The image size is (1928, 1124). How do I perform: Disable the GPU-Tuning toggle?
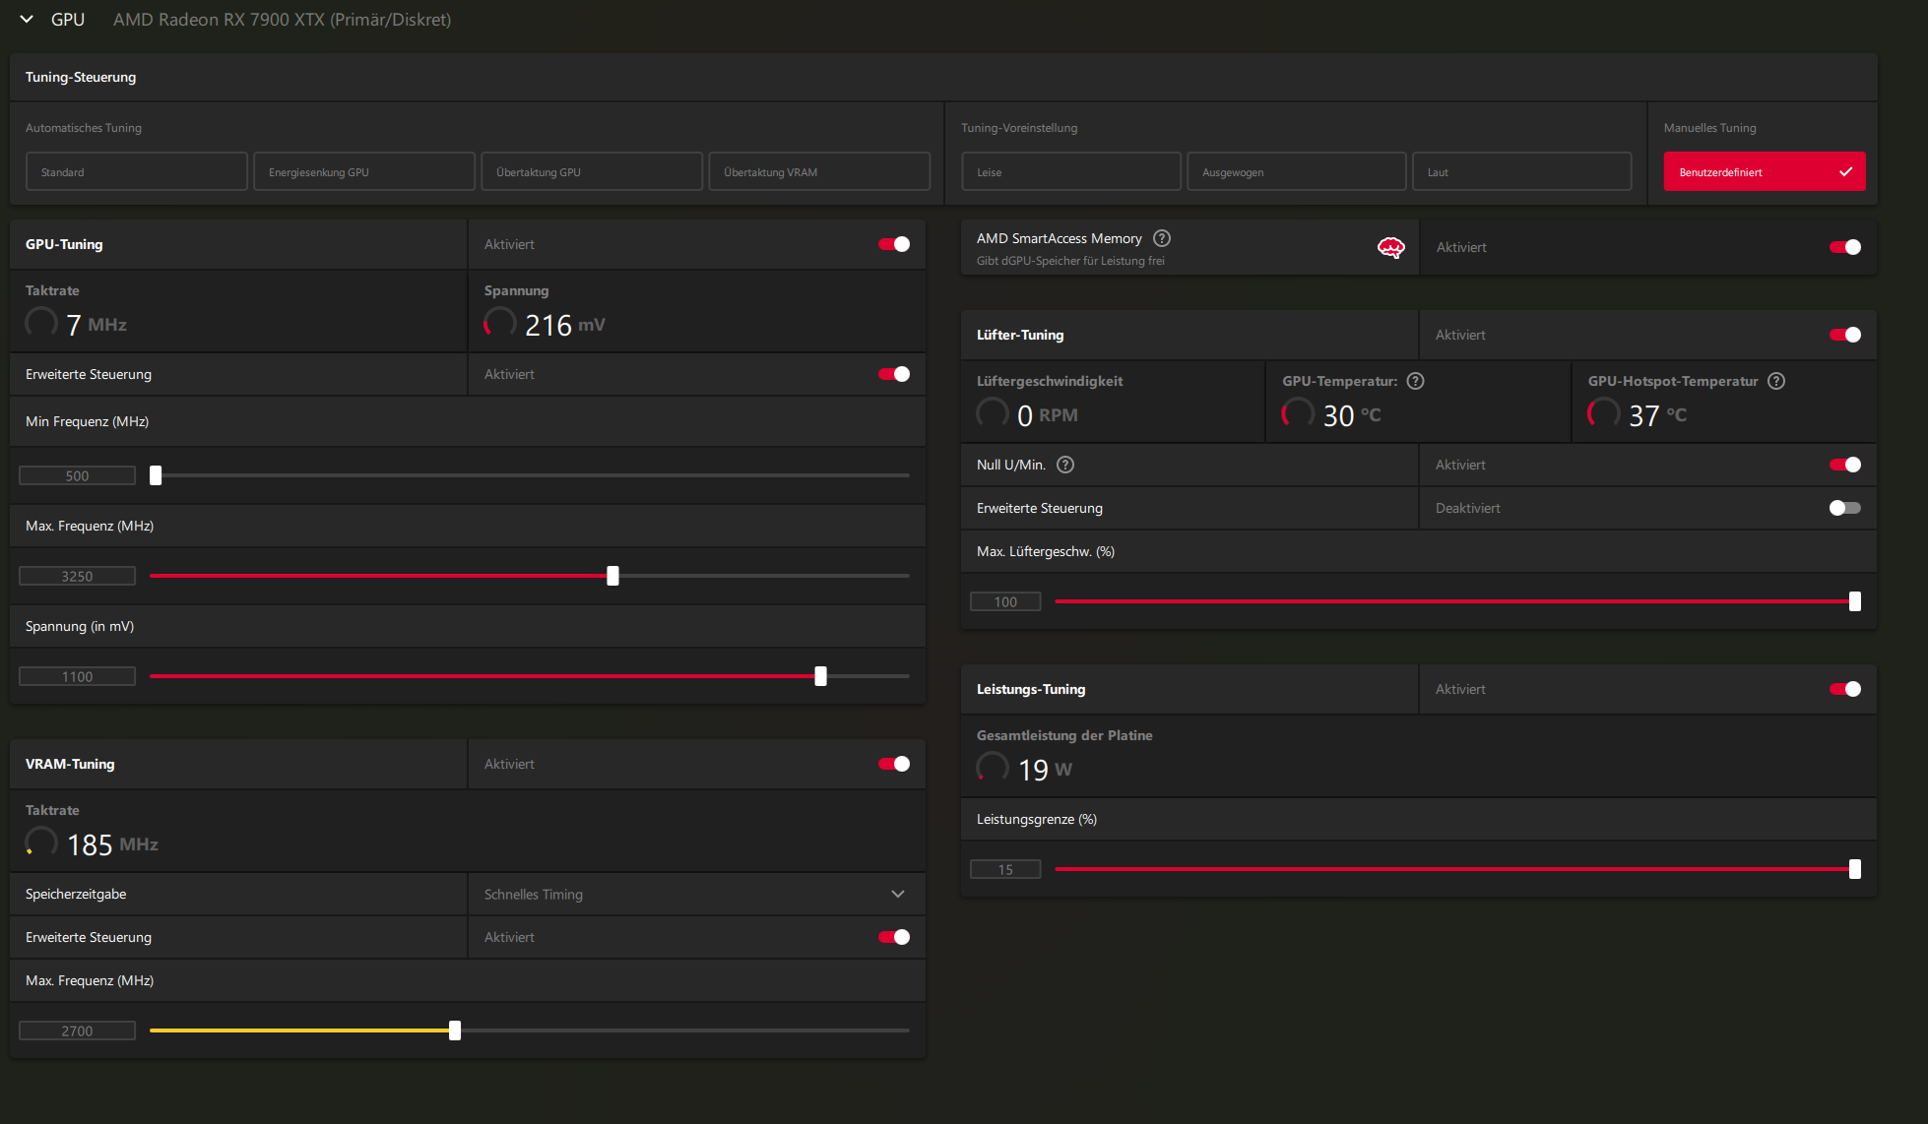click(x=894, y=244)
